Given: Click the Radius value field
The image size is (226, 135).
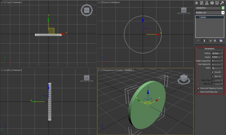Looking at the screenshot, I should click(x=216, y=53).
